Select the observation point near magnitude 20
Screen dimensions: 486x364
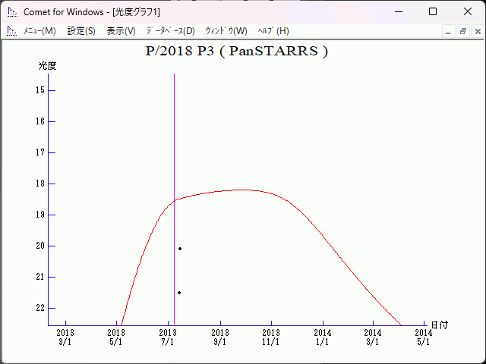pyautogui.click(x=180, y=249)
